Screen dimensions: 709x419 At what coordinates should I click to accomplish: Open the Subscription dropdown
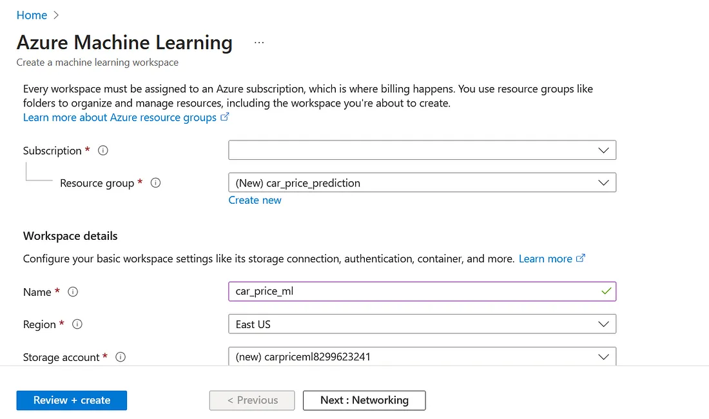(422, 150)
